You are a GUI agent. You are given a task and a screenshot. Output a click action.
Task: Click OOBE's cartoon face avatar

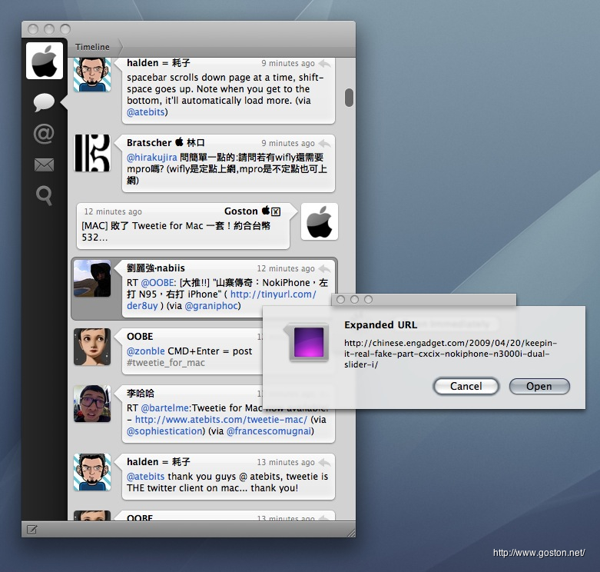pyautogui.click(x=92, y=347)
